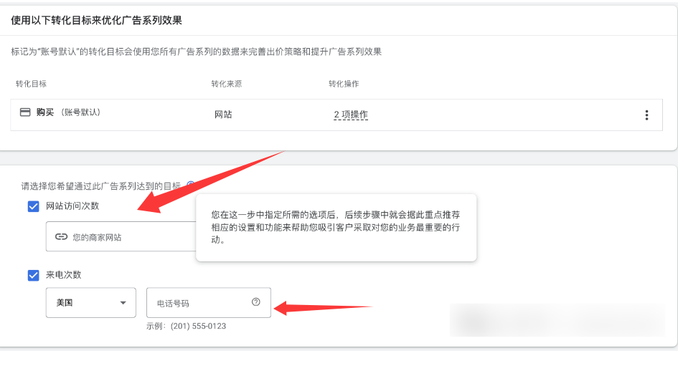This screenshot has height=391, width=678.
Task: Click the 转化目标 column header
Action: click(x=32, y=84)
